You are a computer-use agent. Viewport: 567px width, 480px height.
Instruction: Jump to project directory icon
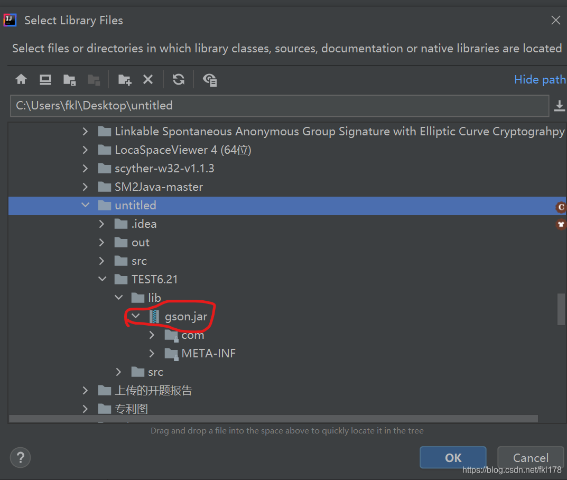pos(69,80)
